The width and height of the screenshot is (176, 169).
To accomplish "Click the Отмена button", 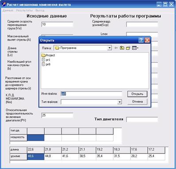I will point(137,101).
